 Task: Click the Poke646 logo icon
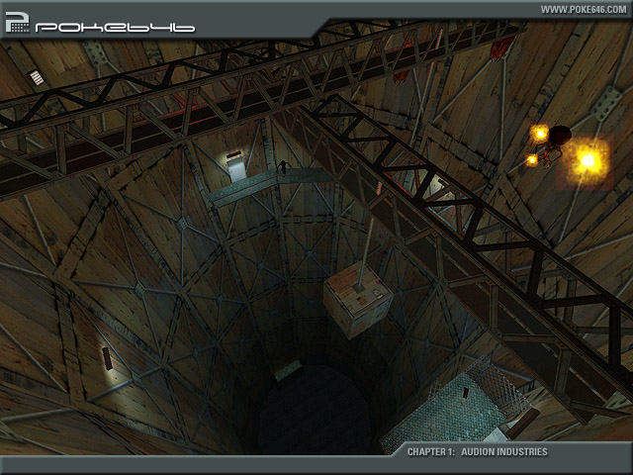[18, 22]
